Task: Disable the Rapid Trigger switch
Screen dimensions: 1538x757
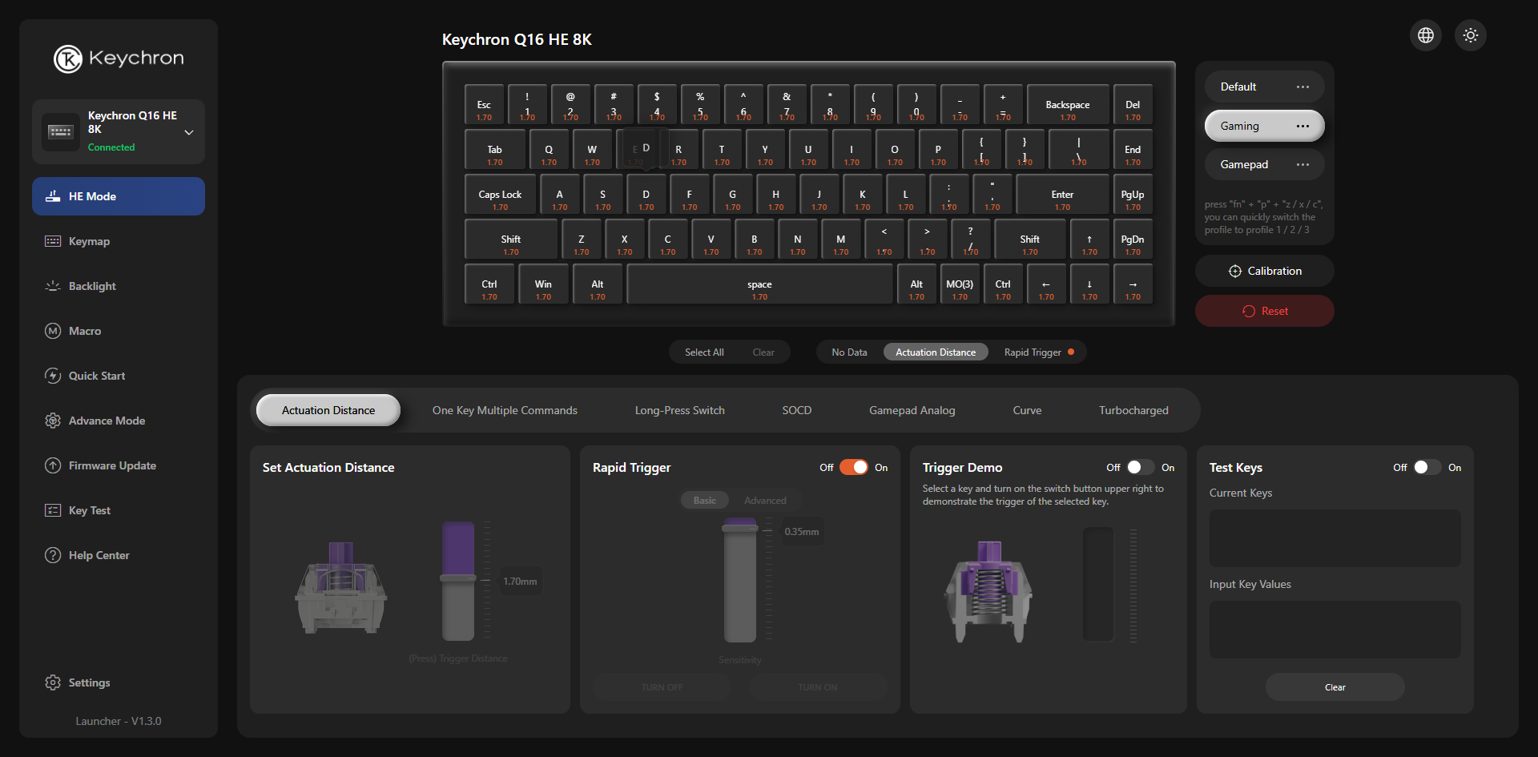Action: [853, 468]
